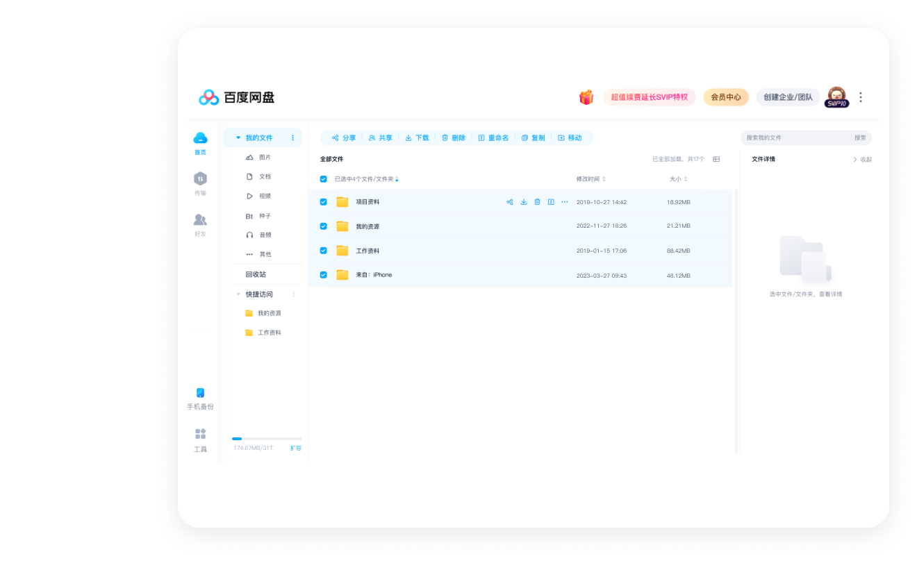The image size is (917, 561).
Task: Open the 传输 transfer sidebar icon
Action: (200, 178)
